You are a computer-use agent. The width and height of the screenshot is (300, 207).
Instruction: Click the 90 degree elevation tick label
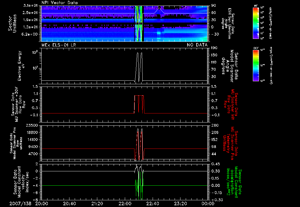tap(213, 6)
